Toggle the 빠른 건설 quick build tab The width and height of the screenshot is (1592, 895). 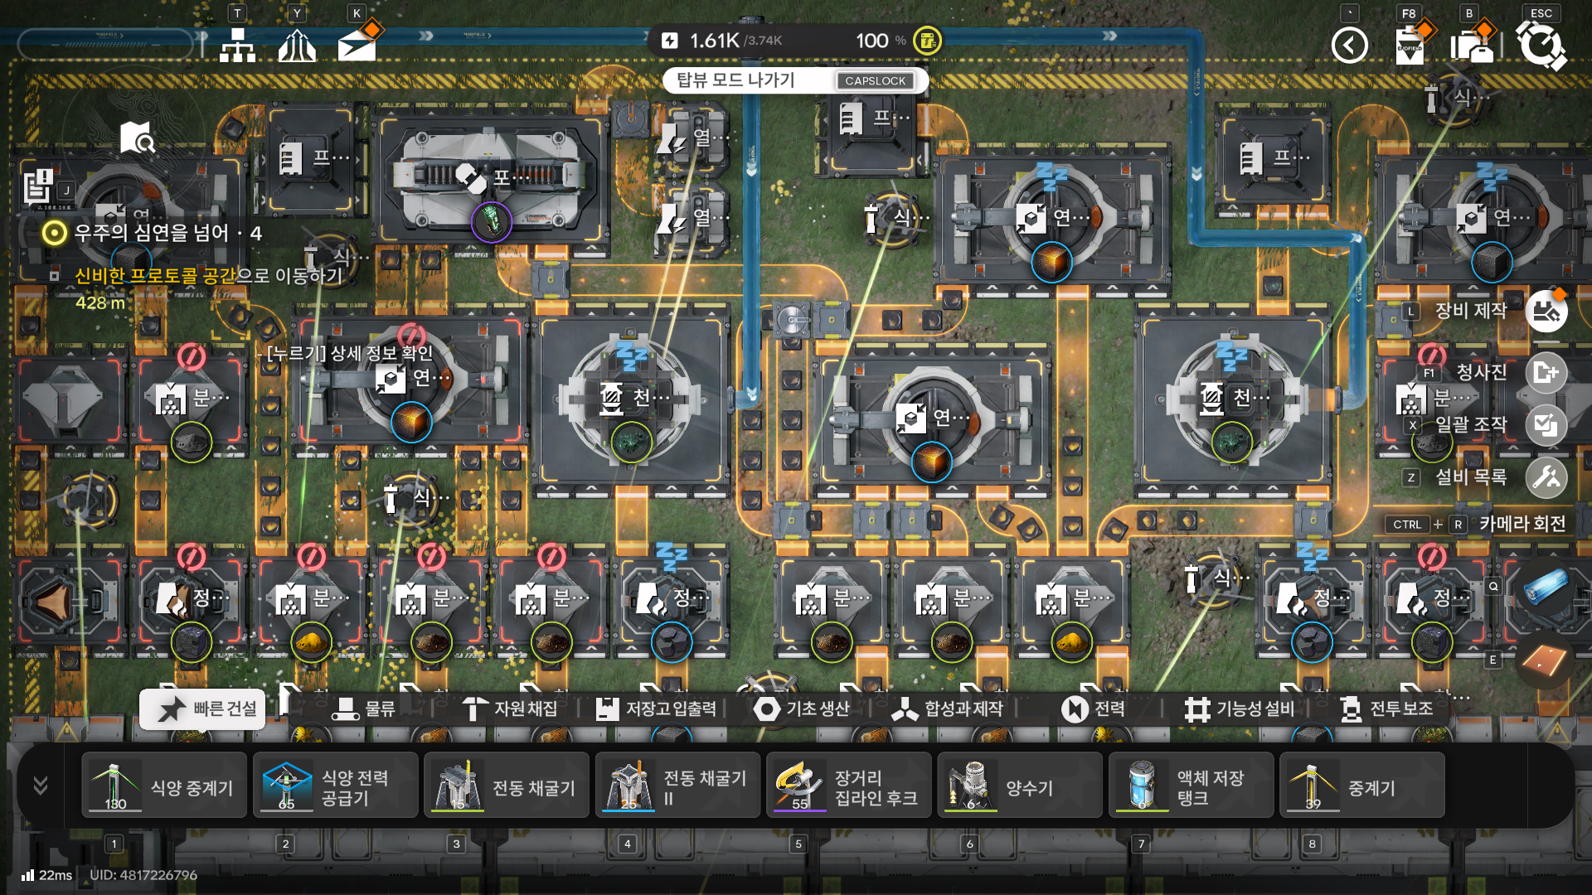[203, 709]
